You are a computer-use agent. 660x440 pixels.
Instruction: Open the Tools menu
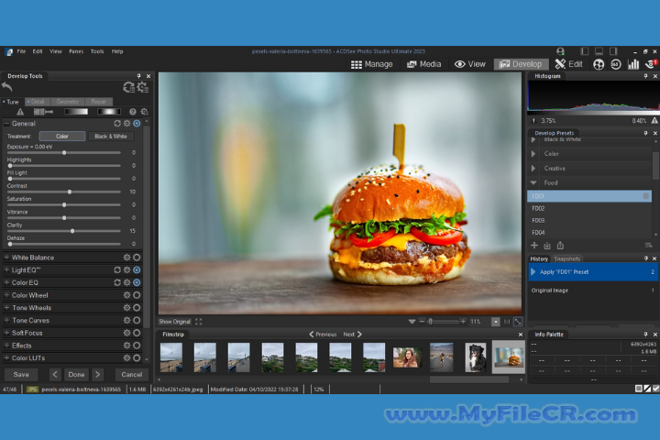click(97, 51)
